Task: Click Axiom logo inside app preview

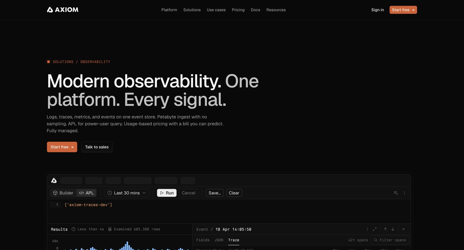Action: point(54,181)
